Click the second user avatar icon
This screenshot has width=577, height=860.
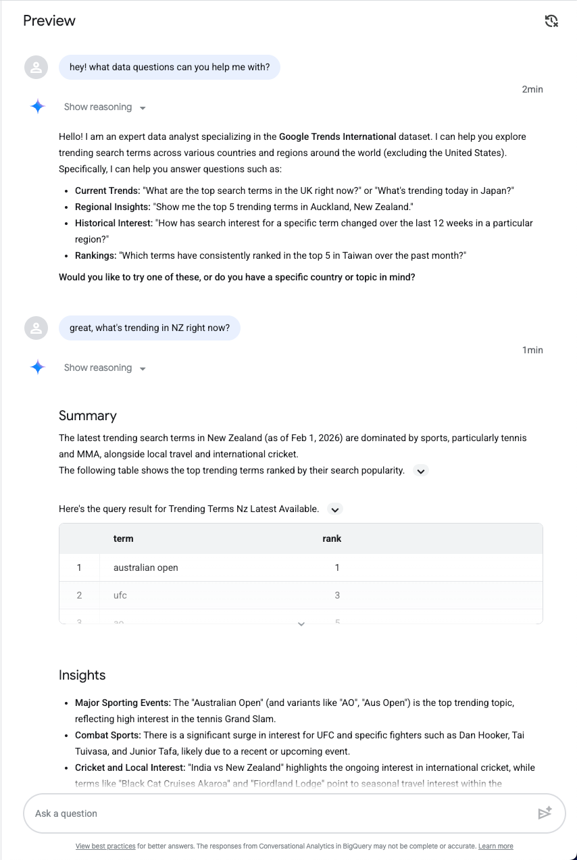36,328
